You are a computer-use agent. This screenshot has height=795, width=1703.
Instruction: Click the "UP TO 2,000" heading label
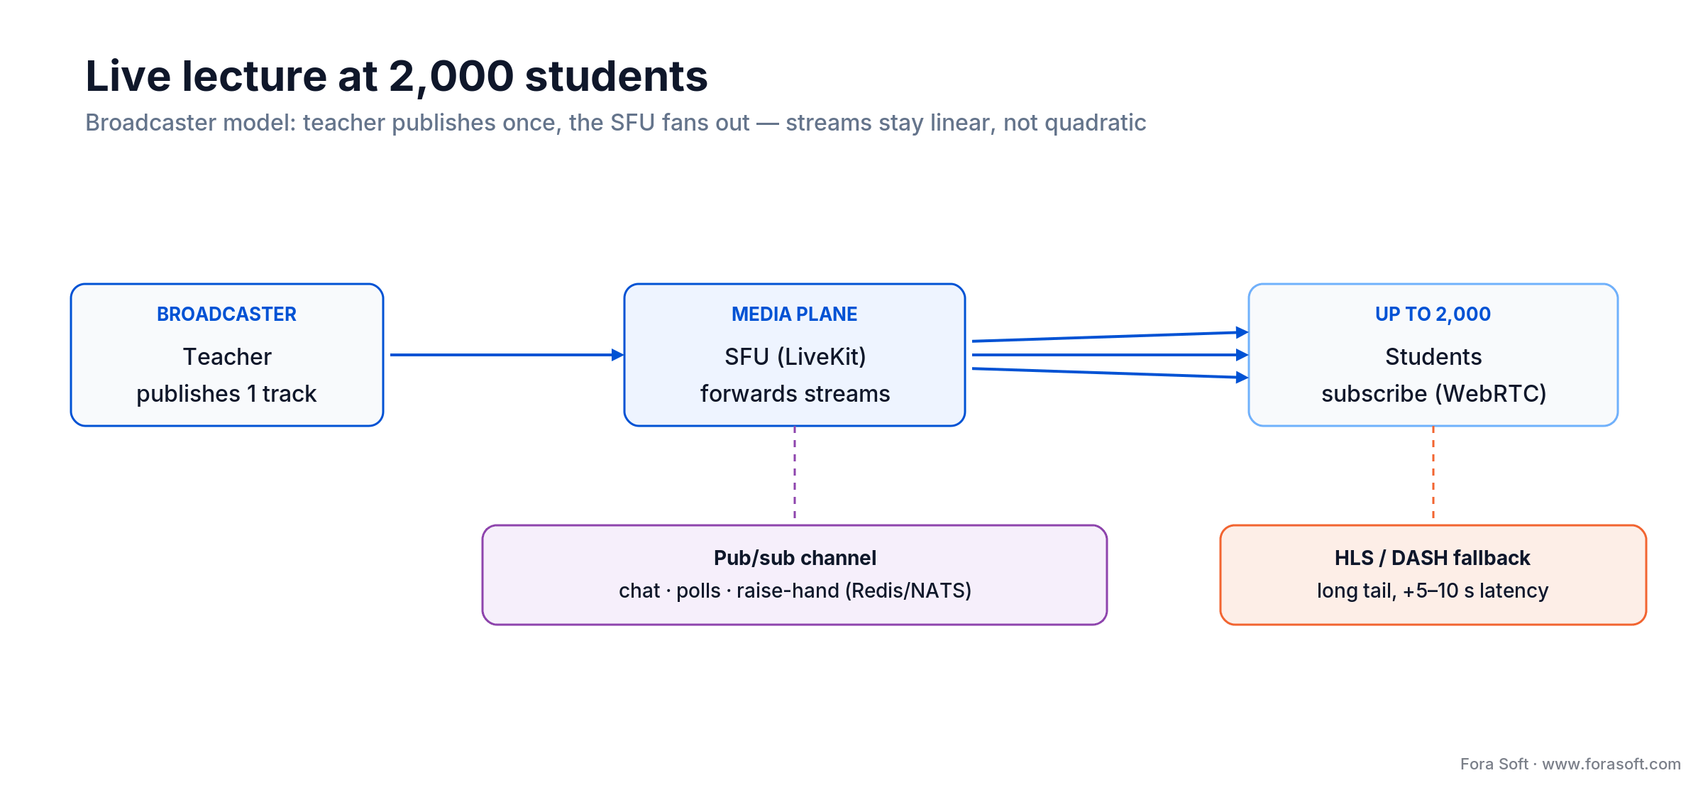[1433, 314]
